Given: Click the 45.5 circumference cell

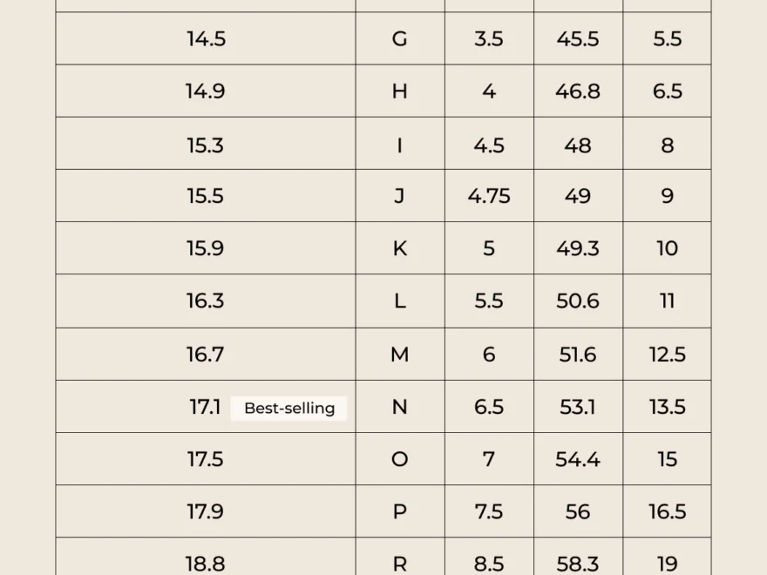Looking at the screenshot, I should 578,38.
